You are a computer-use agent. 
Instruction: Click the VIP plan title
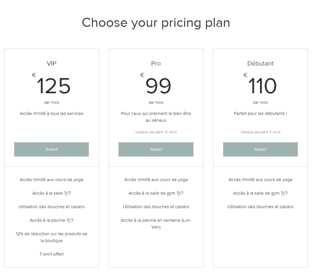(51, 64)
